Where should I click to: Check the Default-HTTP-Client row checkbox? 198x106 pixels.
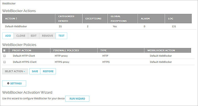[4, 56]
